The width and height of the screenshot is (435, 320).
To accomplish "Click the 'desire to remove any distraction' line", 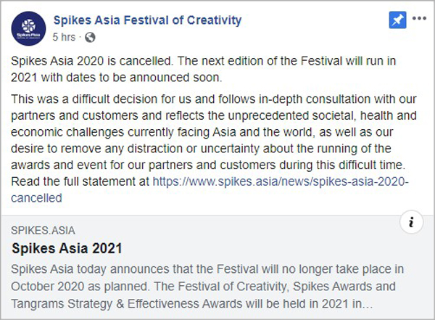I will point(201,149).
